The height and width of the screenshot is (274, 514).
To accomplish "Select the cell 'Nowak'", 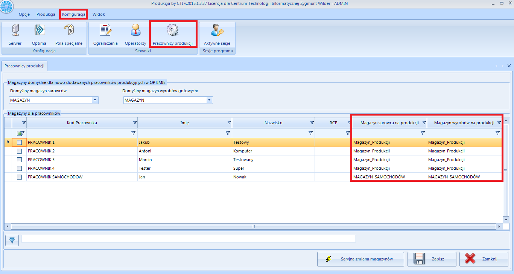I will 273,177.
